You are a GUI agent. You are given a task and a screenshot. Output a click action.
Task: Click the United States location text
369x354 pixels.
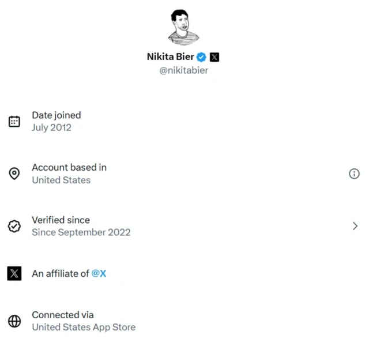tap(61, 180)
